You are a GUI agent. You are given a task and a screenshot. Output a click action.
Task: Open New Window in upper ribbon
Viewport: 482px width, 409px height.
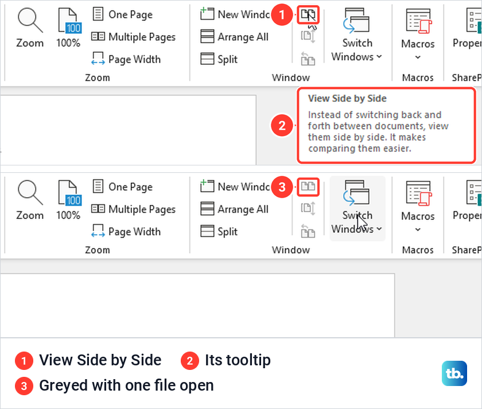[235, 14]
